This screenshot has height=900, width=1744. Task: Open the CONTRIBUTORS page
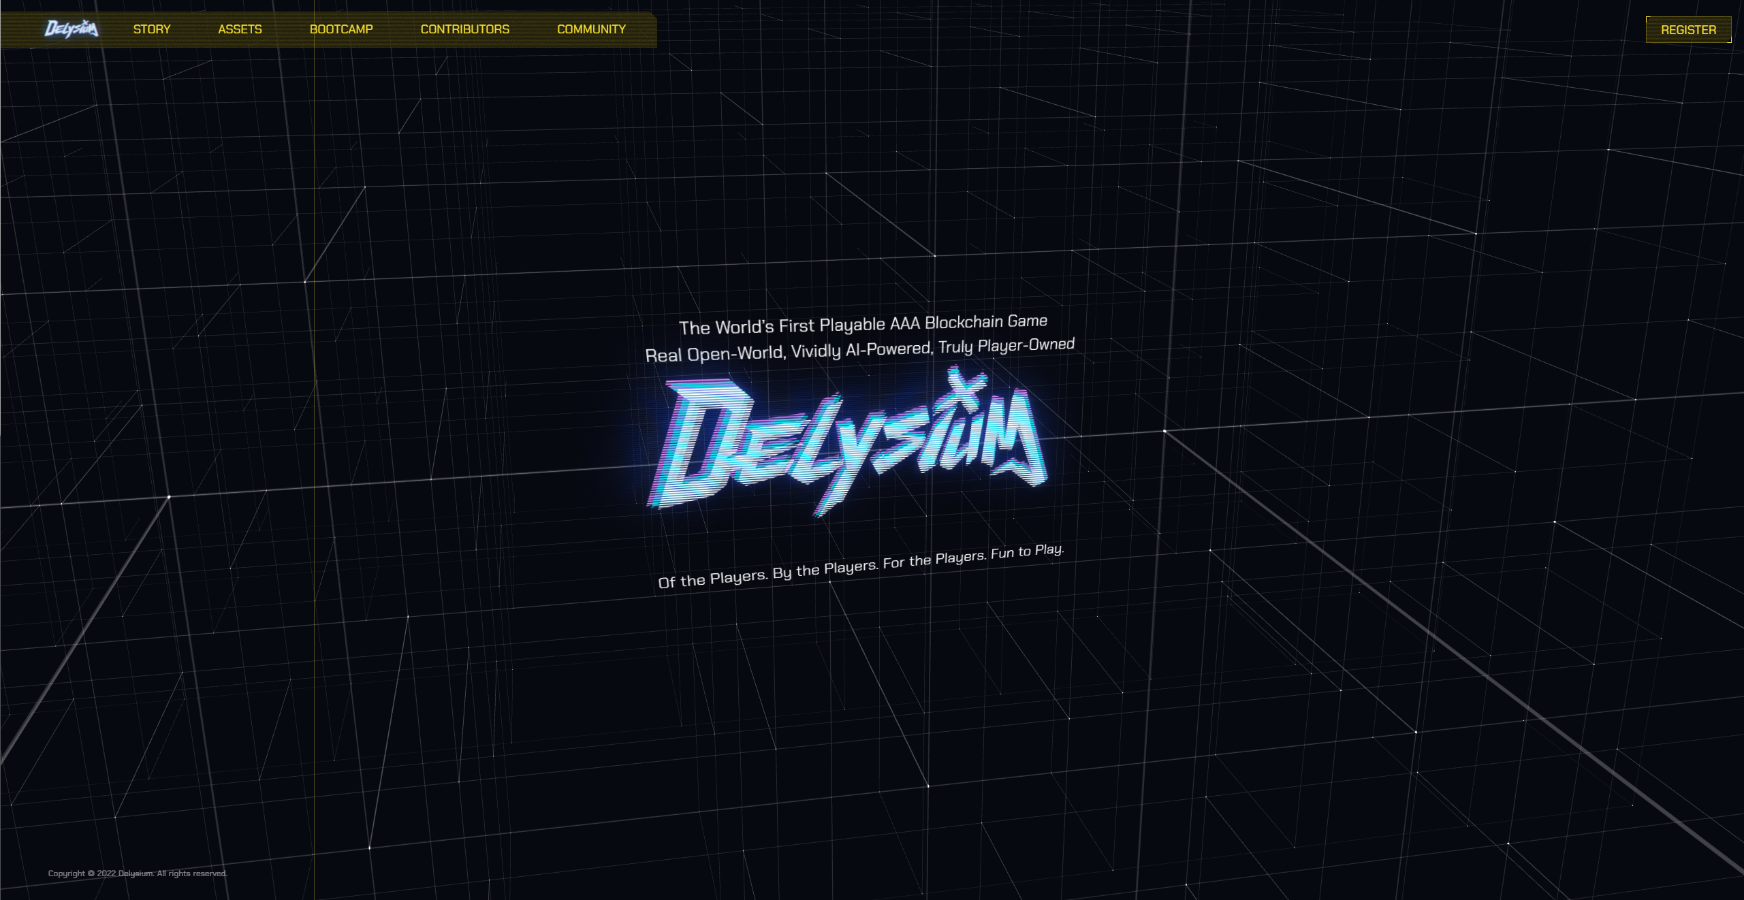[x=464, y=29]
